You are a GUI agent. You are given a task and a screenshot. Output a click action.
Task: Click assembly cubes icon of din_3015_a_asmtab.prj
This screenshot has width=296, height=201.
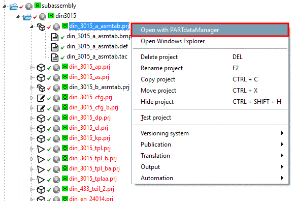[x=41, y=27]
